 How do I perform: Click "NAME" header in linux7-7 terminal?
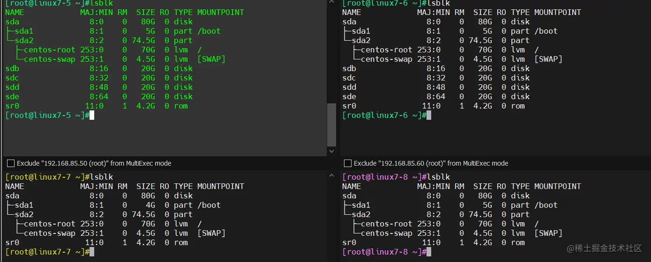(x=15, y=186)
